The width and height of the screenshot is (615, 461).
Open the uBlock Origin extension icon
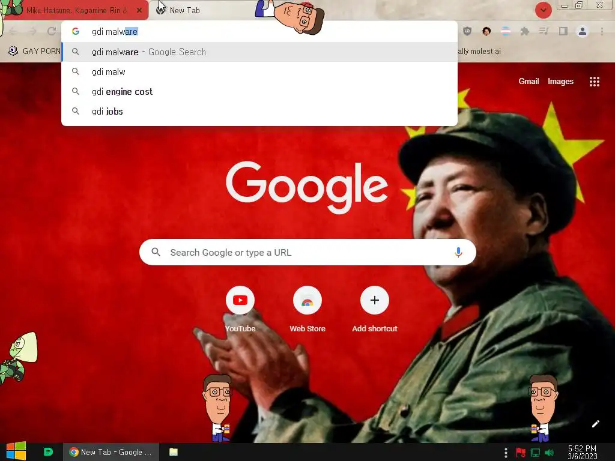coord(467,31)
